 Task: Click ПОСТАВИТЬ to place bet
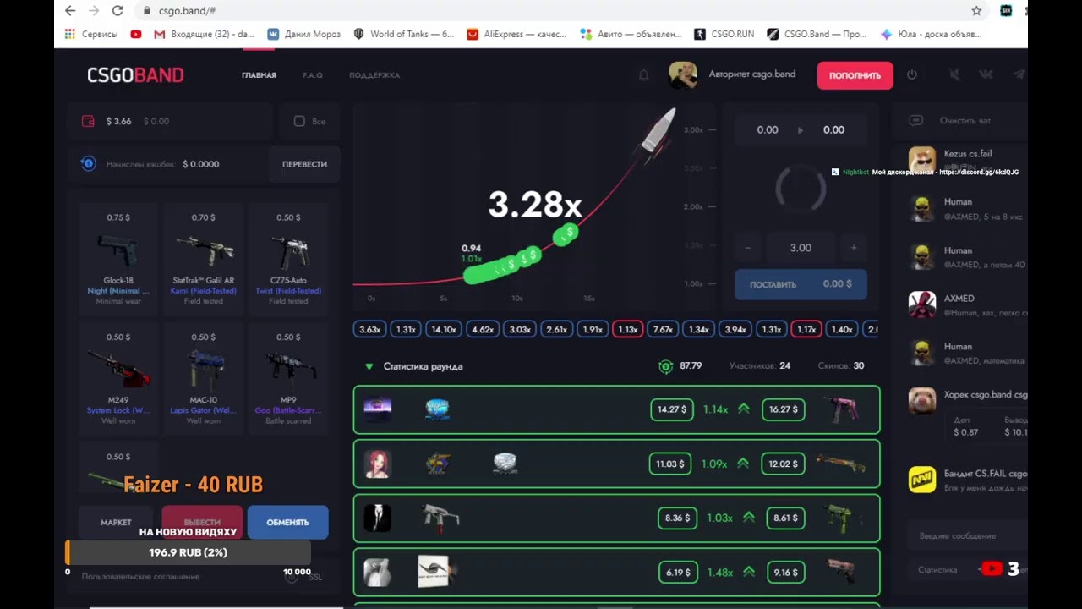pyautogui.click(x=801, y=284)
